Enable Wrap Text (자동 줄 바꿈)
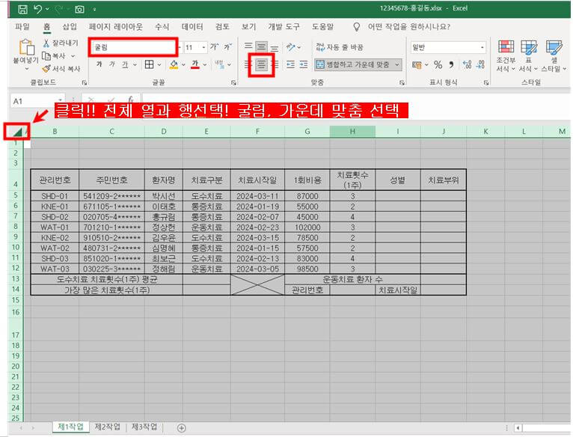This screenshot has height=437, width=573. point(340,47)
